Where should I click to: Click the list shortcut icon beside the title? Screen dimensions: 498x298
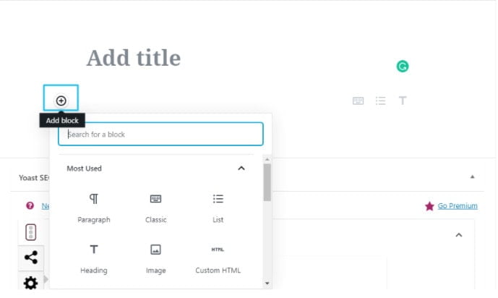click(x=380, y=101)
